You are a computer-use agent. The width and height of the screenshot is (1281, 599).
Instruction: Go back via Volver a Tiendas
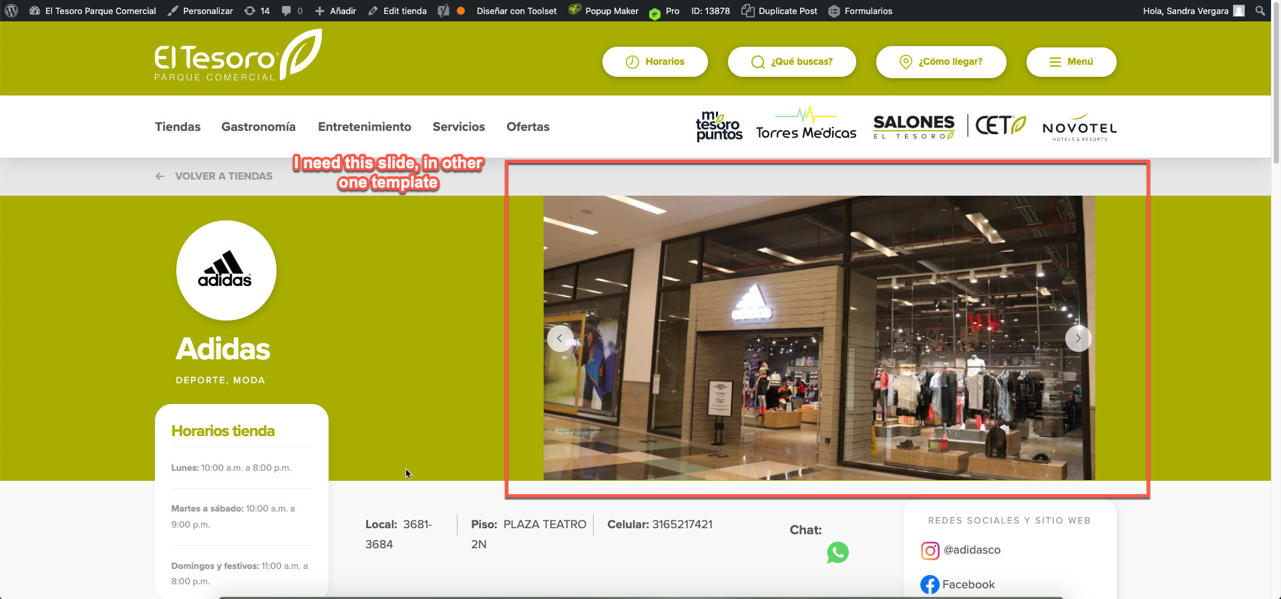214,176
